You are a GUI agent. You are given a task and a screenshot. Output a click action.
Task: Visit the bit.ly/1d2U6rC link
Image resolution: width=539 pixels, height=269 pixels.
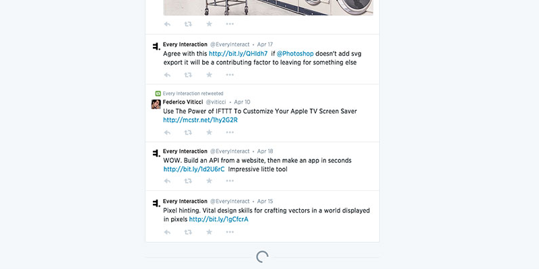pos(194,169)
